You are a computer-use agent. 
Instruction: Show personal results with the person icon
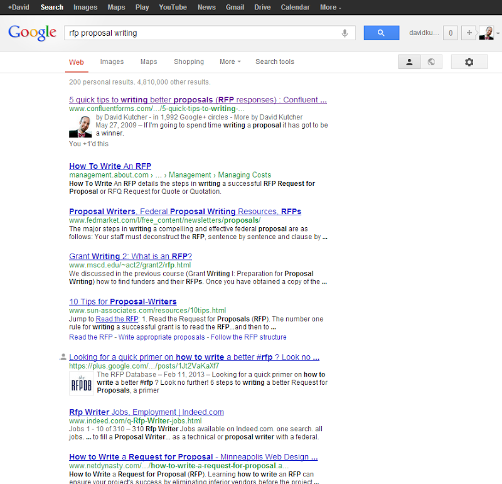coord(409,62)
